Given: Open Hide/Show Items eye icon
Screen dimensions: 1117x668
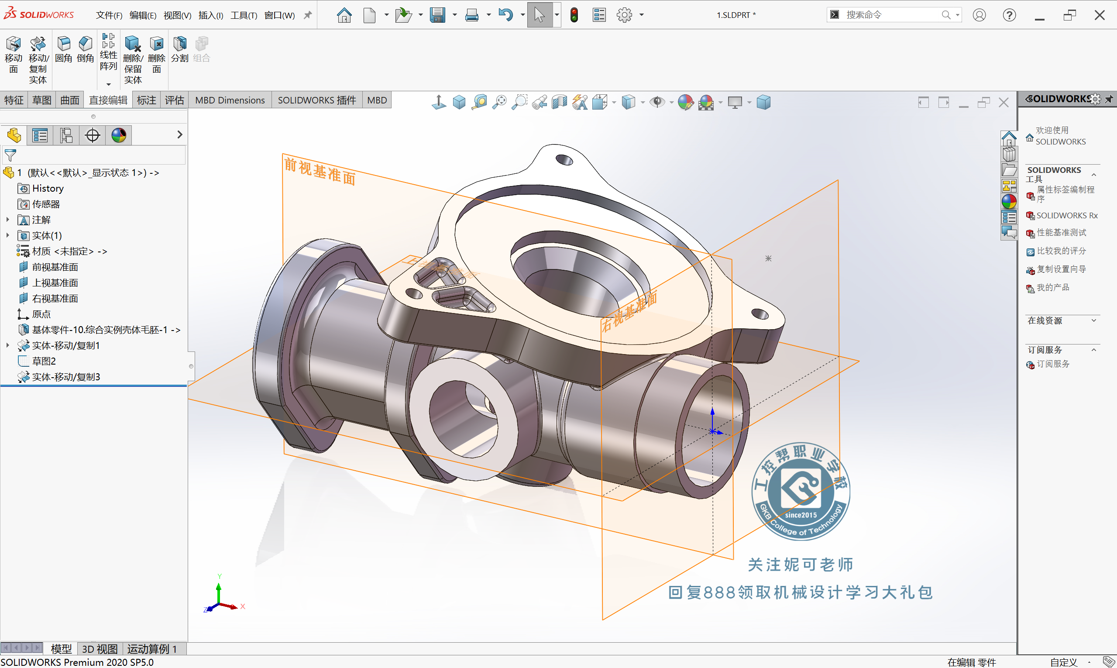Looking at the screenshot, I should click(x=657, y=102).
